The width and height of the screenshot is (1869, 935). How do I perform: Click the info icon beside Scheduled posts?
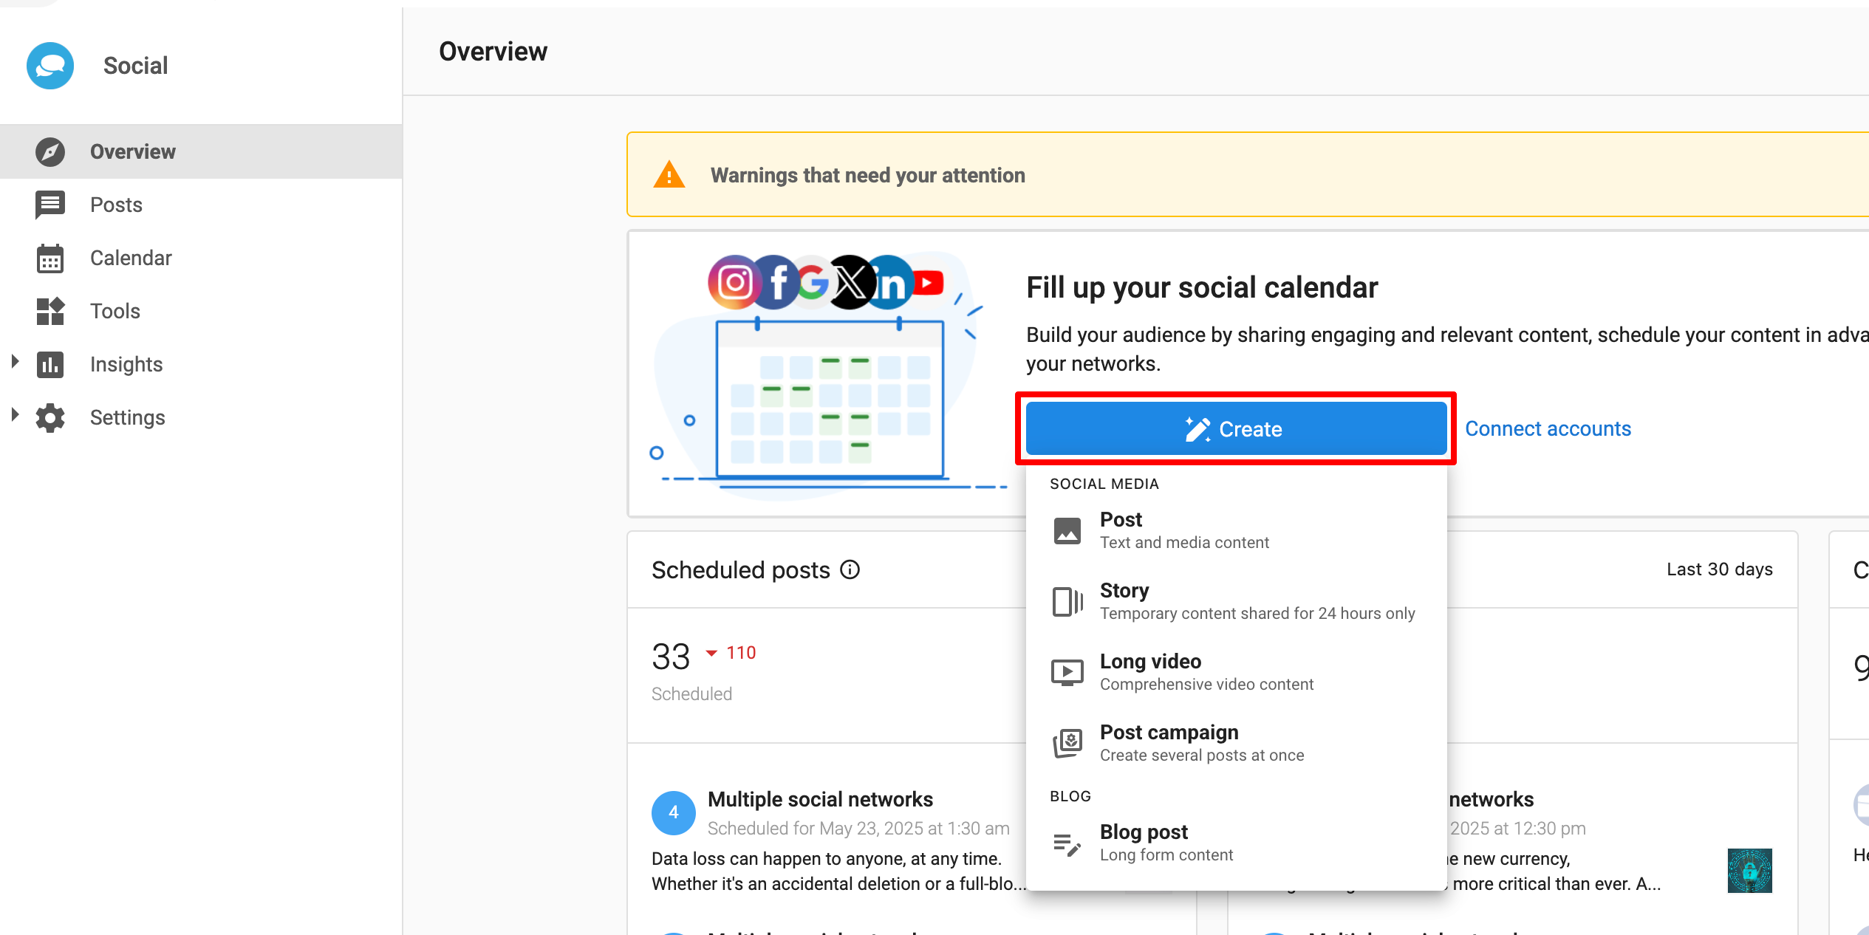tap(850, 569)
